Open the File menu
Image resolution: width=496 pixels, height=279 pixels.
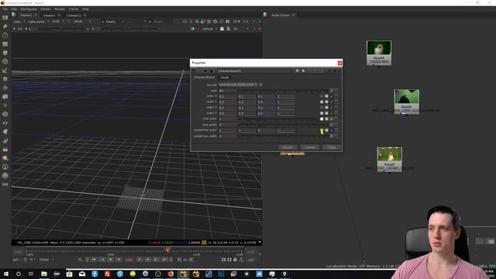tap(5, 9)
